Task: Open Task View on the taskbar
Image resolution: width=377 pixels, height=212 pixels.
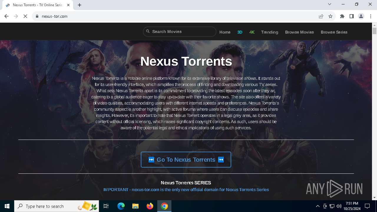Action: (x=106, y=206)
